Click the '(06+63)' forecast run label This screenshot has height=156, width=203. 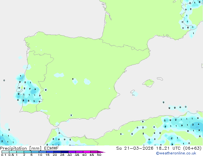192,148
